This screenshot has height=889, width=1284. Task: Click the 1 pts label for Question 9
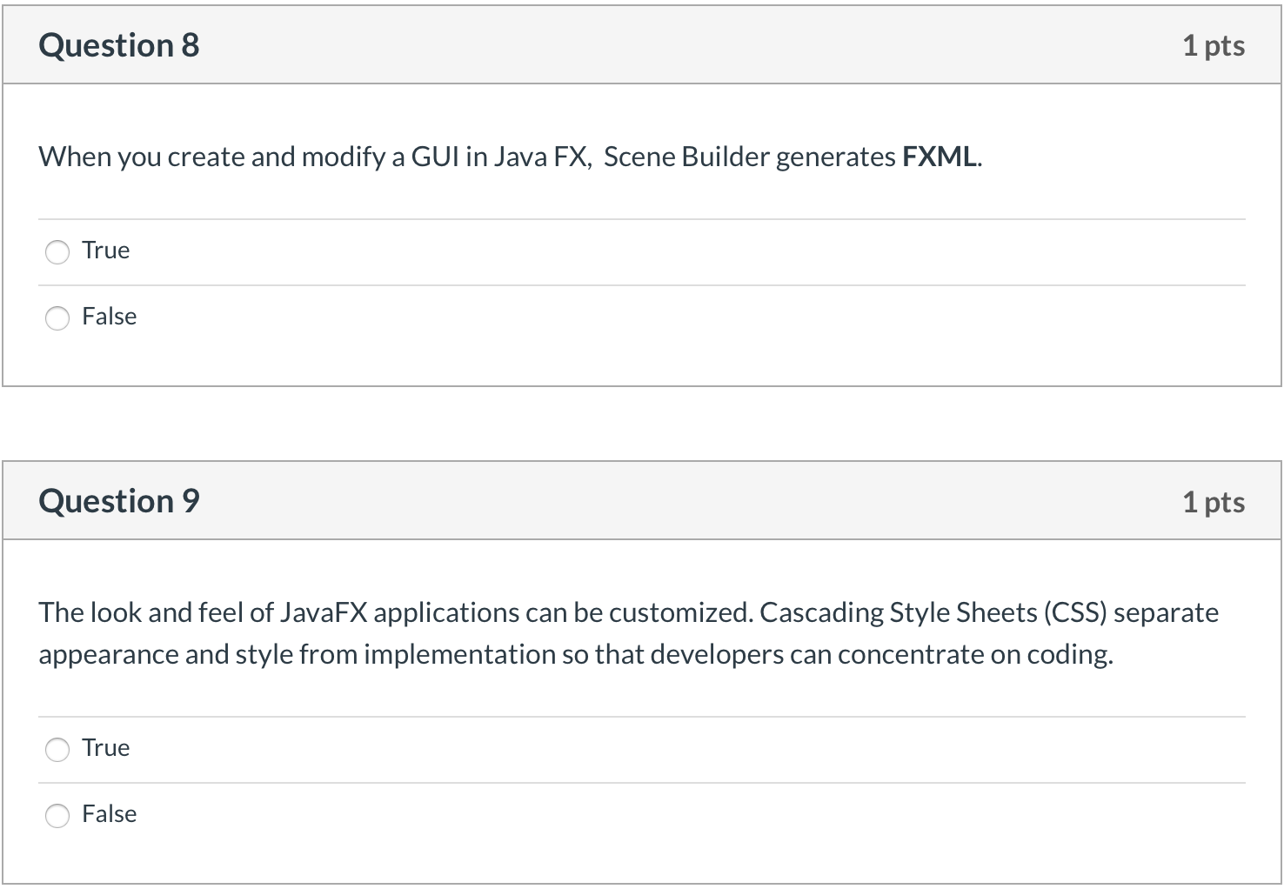point(1214,502)
